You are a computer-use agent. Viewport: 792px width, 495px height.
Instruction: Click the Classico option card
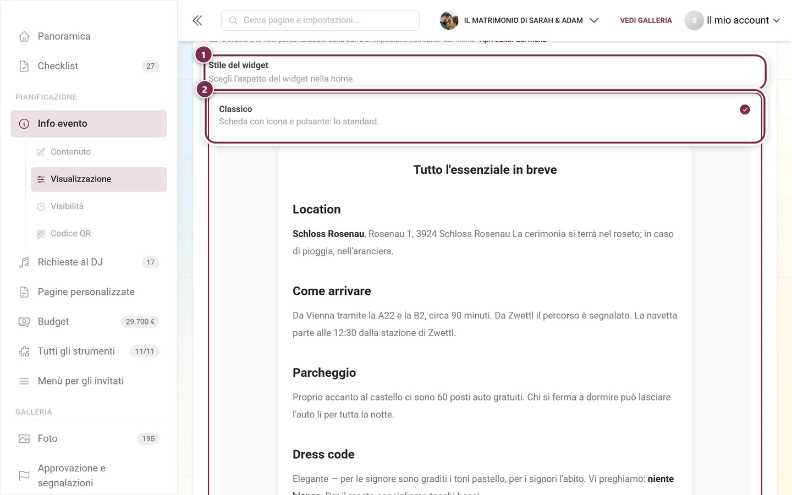tap(485, 117)
